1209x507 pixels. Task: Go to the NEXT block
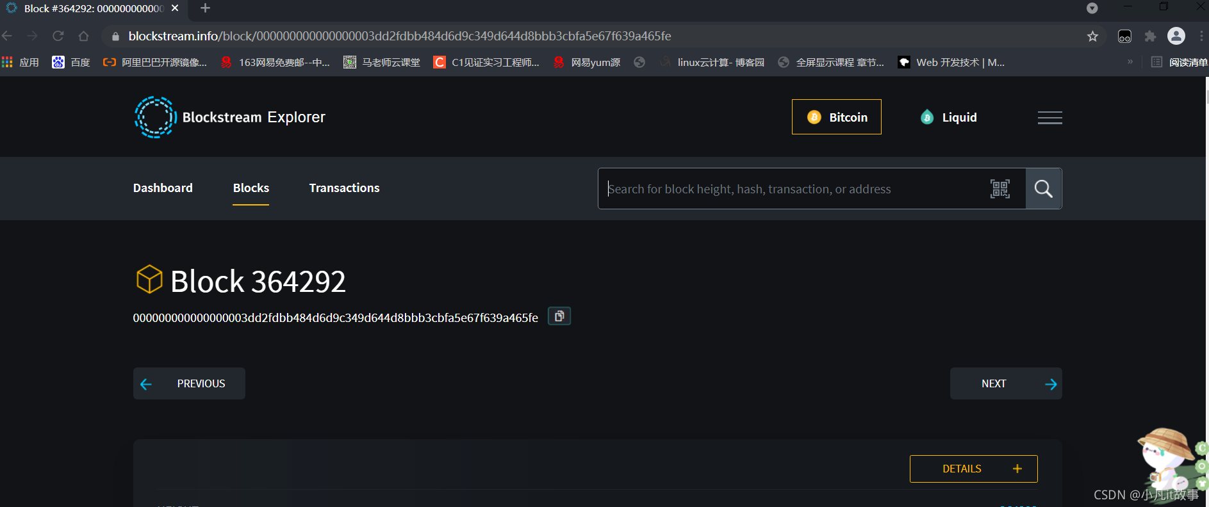coord(1006,383)
